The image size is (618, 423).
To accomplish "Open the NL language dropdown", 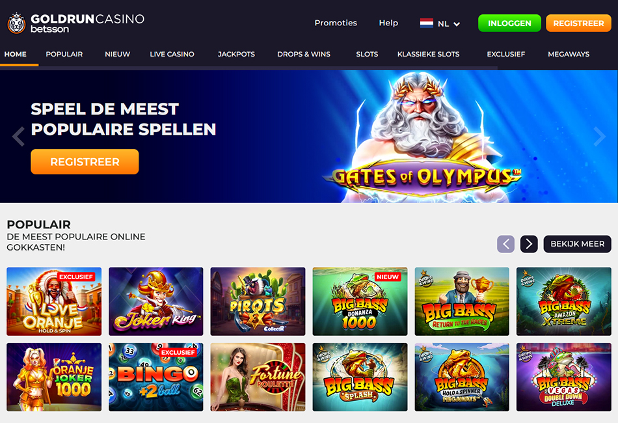I will point(440,23).
